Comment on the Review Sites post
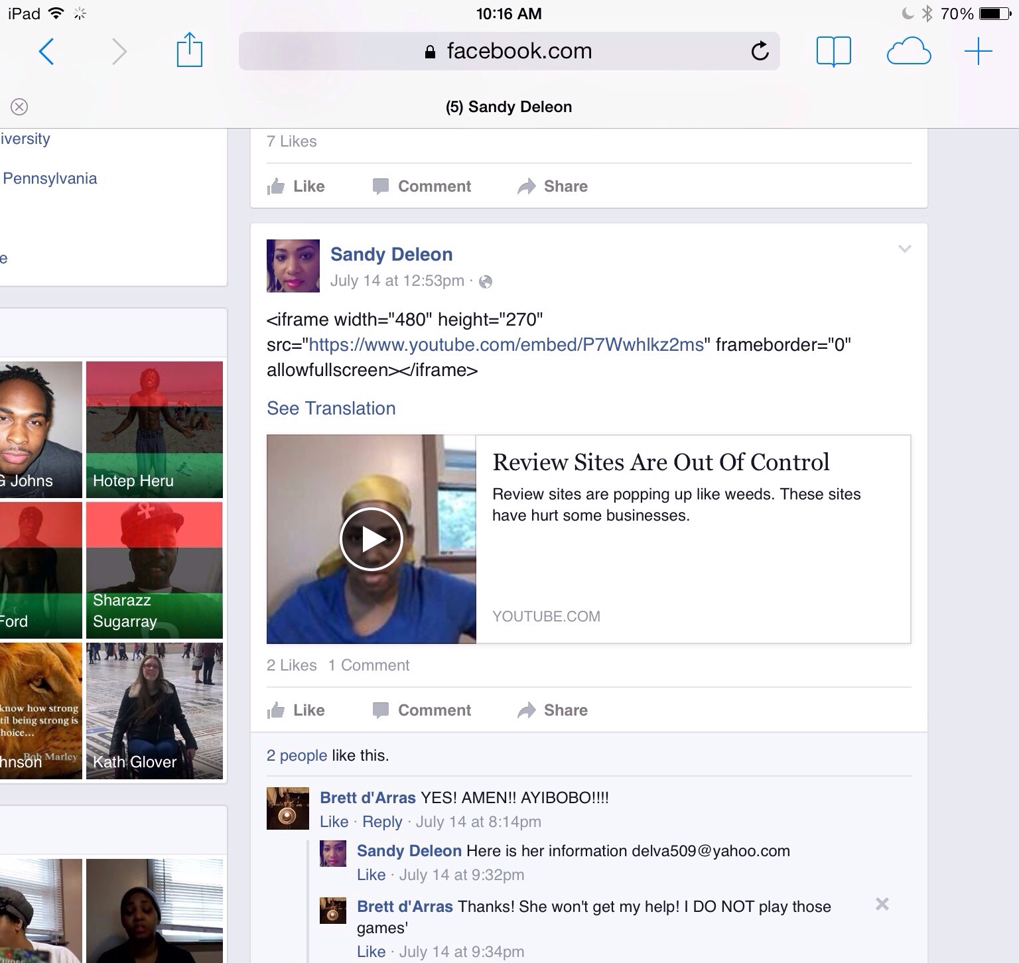Screen dimensions: 1019x963 [422, 710]
